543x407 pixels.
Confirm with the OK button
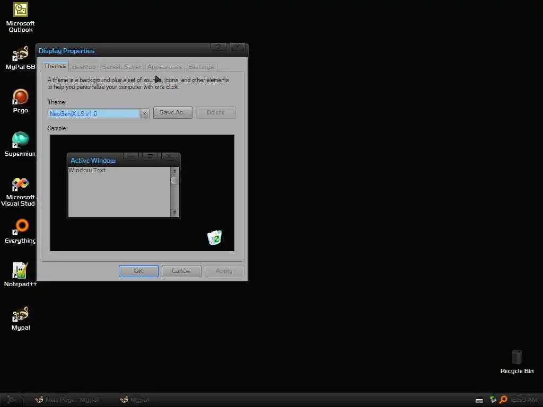click(138, 271)
